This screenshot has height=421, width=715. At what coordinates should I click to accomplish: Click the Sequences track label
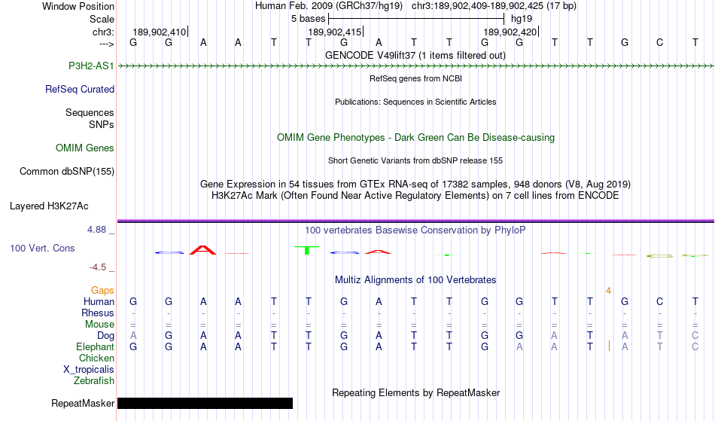(90, 112)
